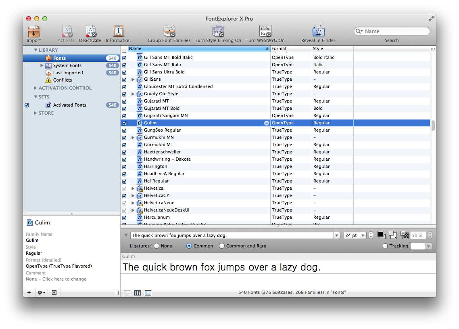The image size is (459, 329).
Task: Expand the System Fonts tree item
Action: click(x=42, y=65)
